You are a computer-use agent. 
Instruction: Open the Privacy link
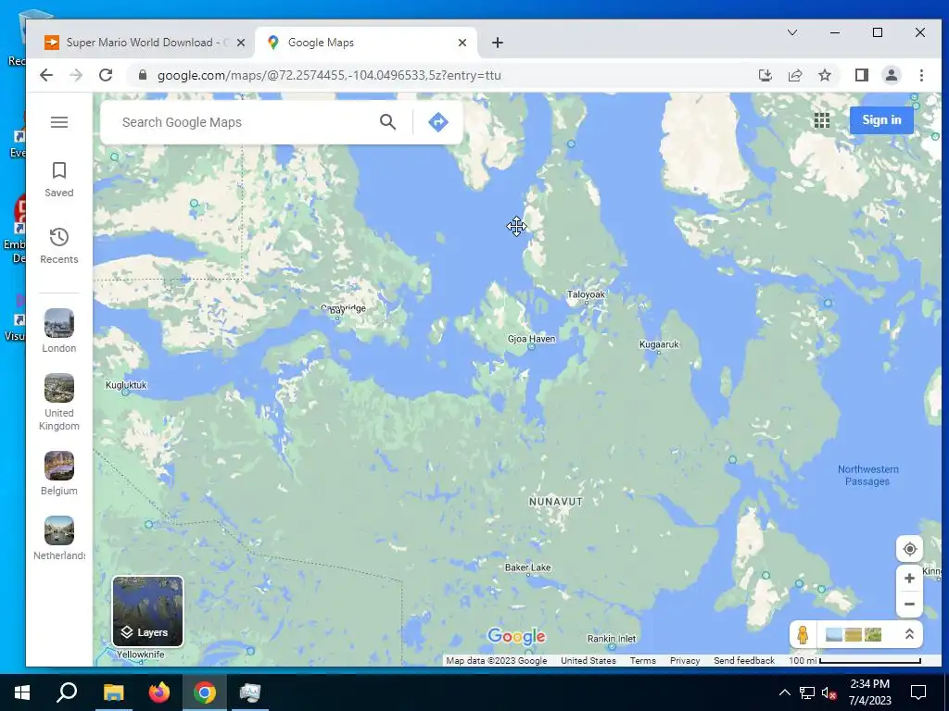[685, 661]
